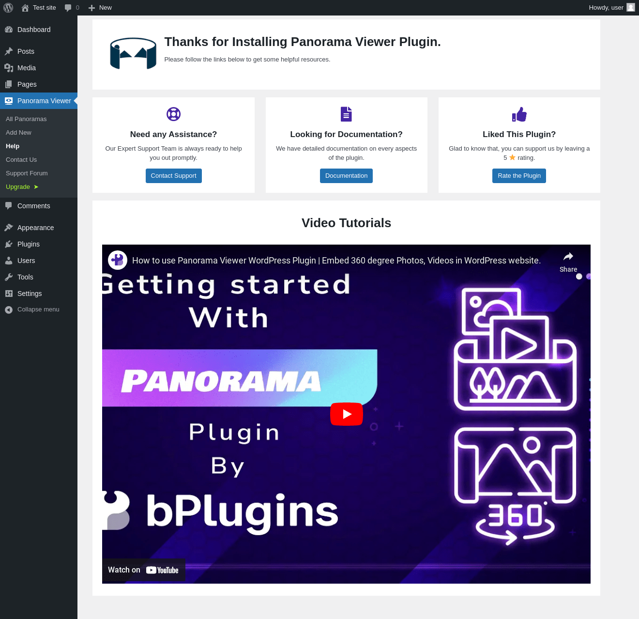Collapse the admin sidebar menu
This screenshot has width=639, height=619.
click(x=39, y=309)
